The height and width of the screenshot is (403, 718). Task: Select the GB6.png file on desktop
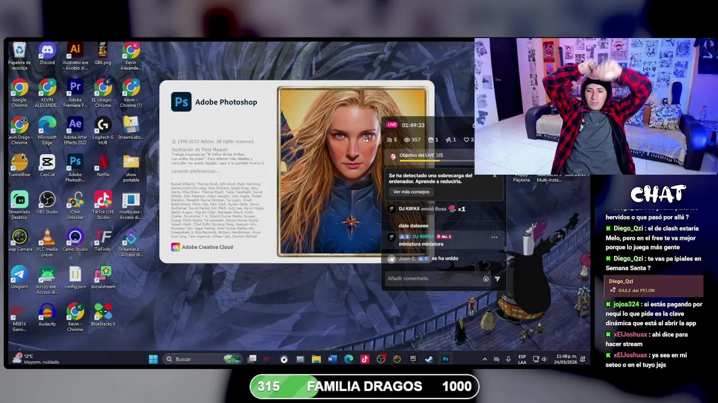pos(103,54)
